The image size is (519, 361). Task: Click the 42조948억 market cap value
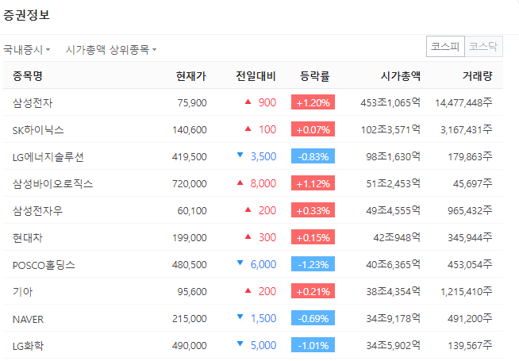(397, 238)
